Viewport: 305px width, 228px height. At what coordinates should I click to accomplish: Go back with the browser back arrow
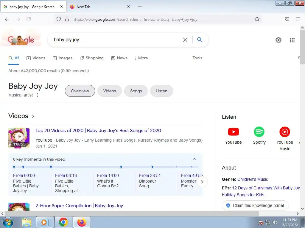[7, 19]
